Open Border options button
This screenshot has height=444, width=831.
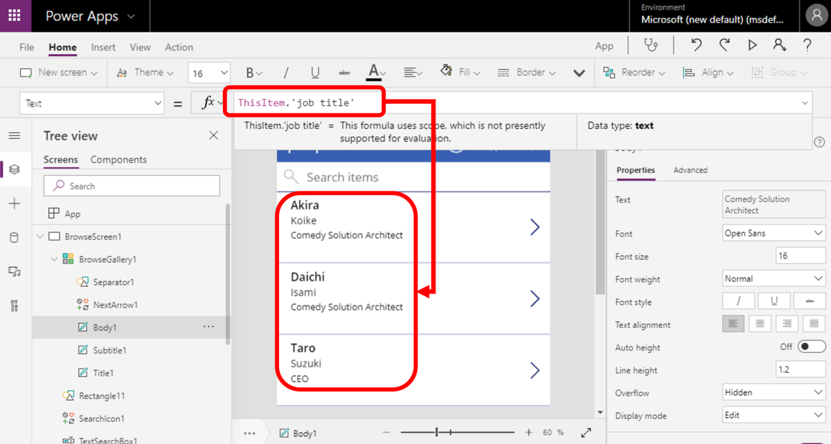tap(526, 73)
